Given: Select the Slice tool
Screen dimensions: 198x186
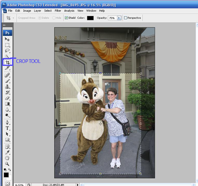Looking at the screenshot, I should [x=7, y=68].
